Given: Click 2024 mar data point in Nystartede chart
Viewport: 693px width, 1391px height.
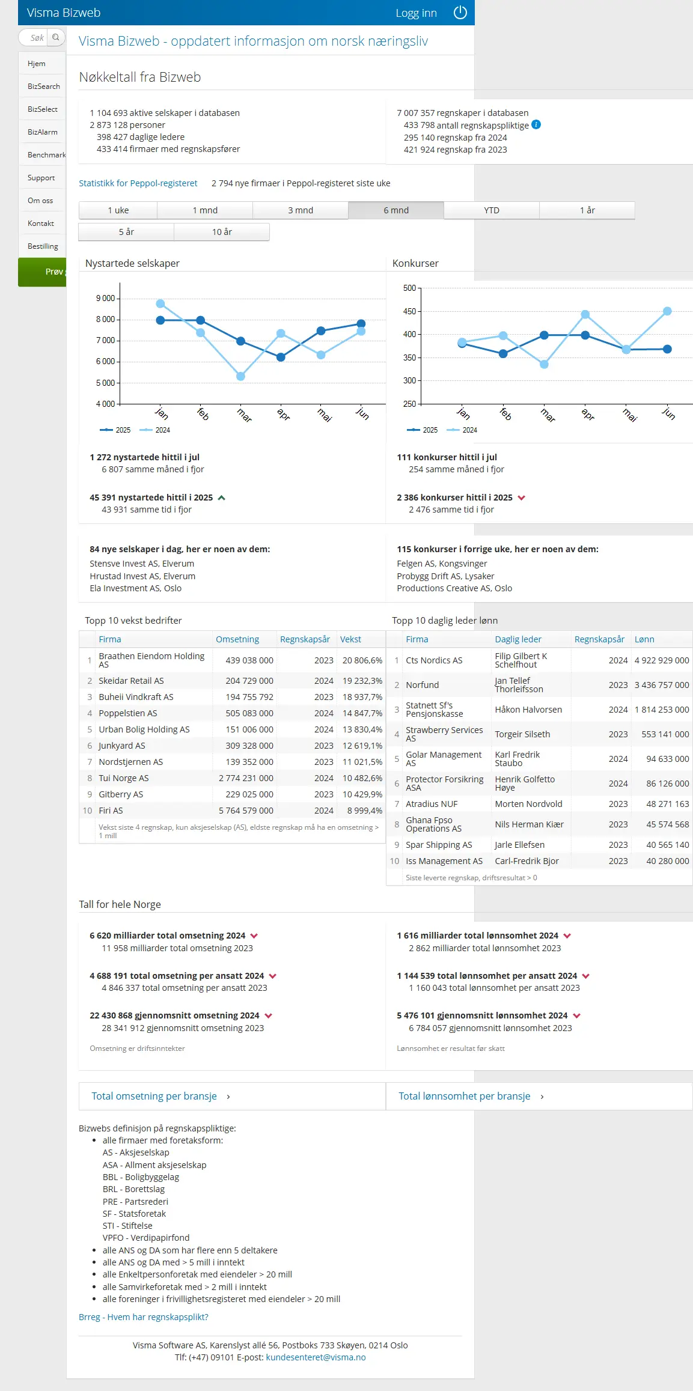Looking at the screenshot, I should coord(240,376).
